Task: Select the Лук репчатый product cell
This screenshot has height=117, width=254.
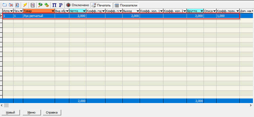Action: pos(39,16)
